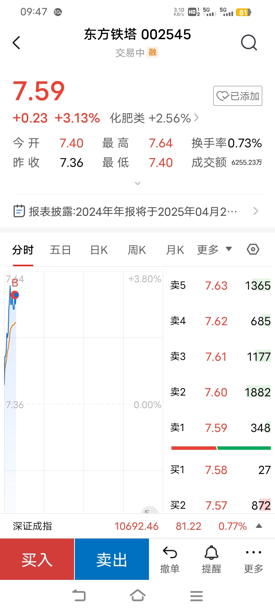
Task: Tap the back arrow icon
Action: pos(16,42)
